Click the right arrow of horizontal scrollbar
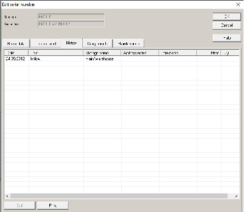This screenshot has width=244, height=212. 236,196
